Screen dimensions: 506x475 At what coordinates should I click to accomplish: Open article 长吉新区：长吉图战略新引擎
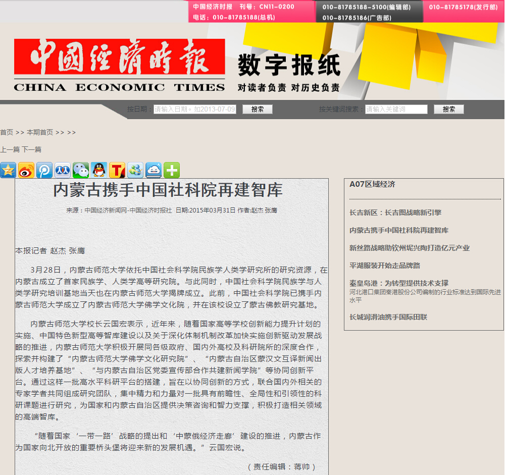point(395,213)
